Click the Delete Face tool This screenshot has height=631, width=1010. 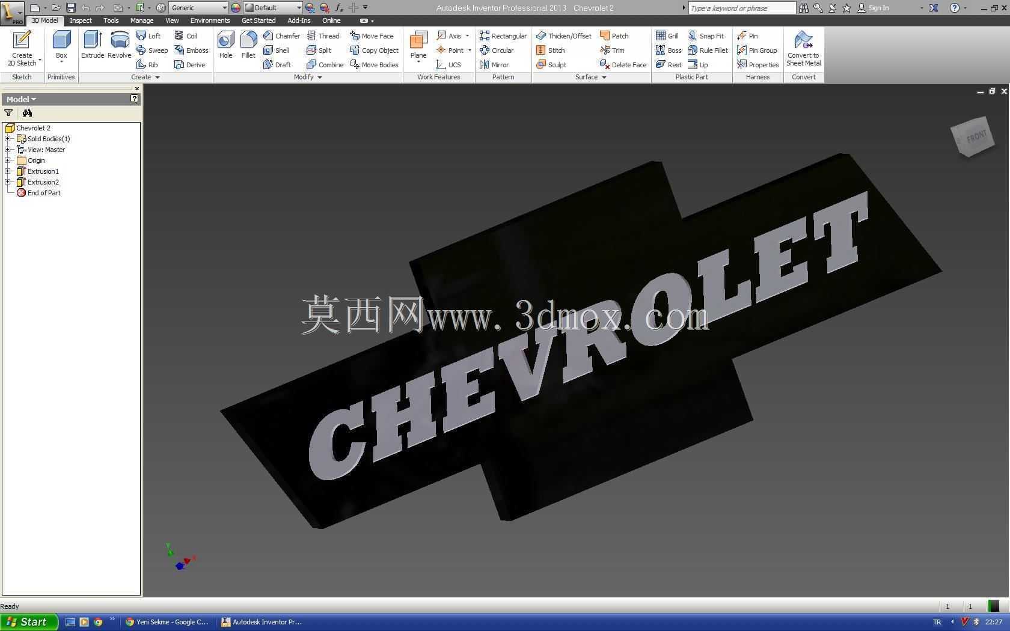[x=623, y=65]
